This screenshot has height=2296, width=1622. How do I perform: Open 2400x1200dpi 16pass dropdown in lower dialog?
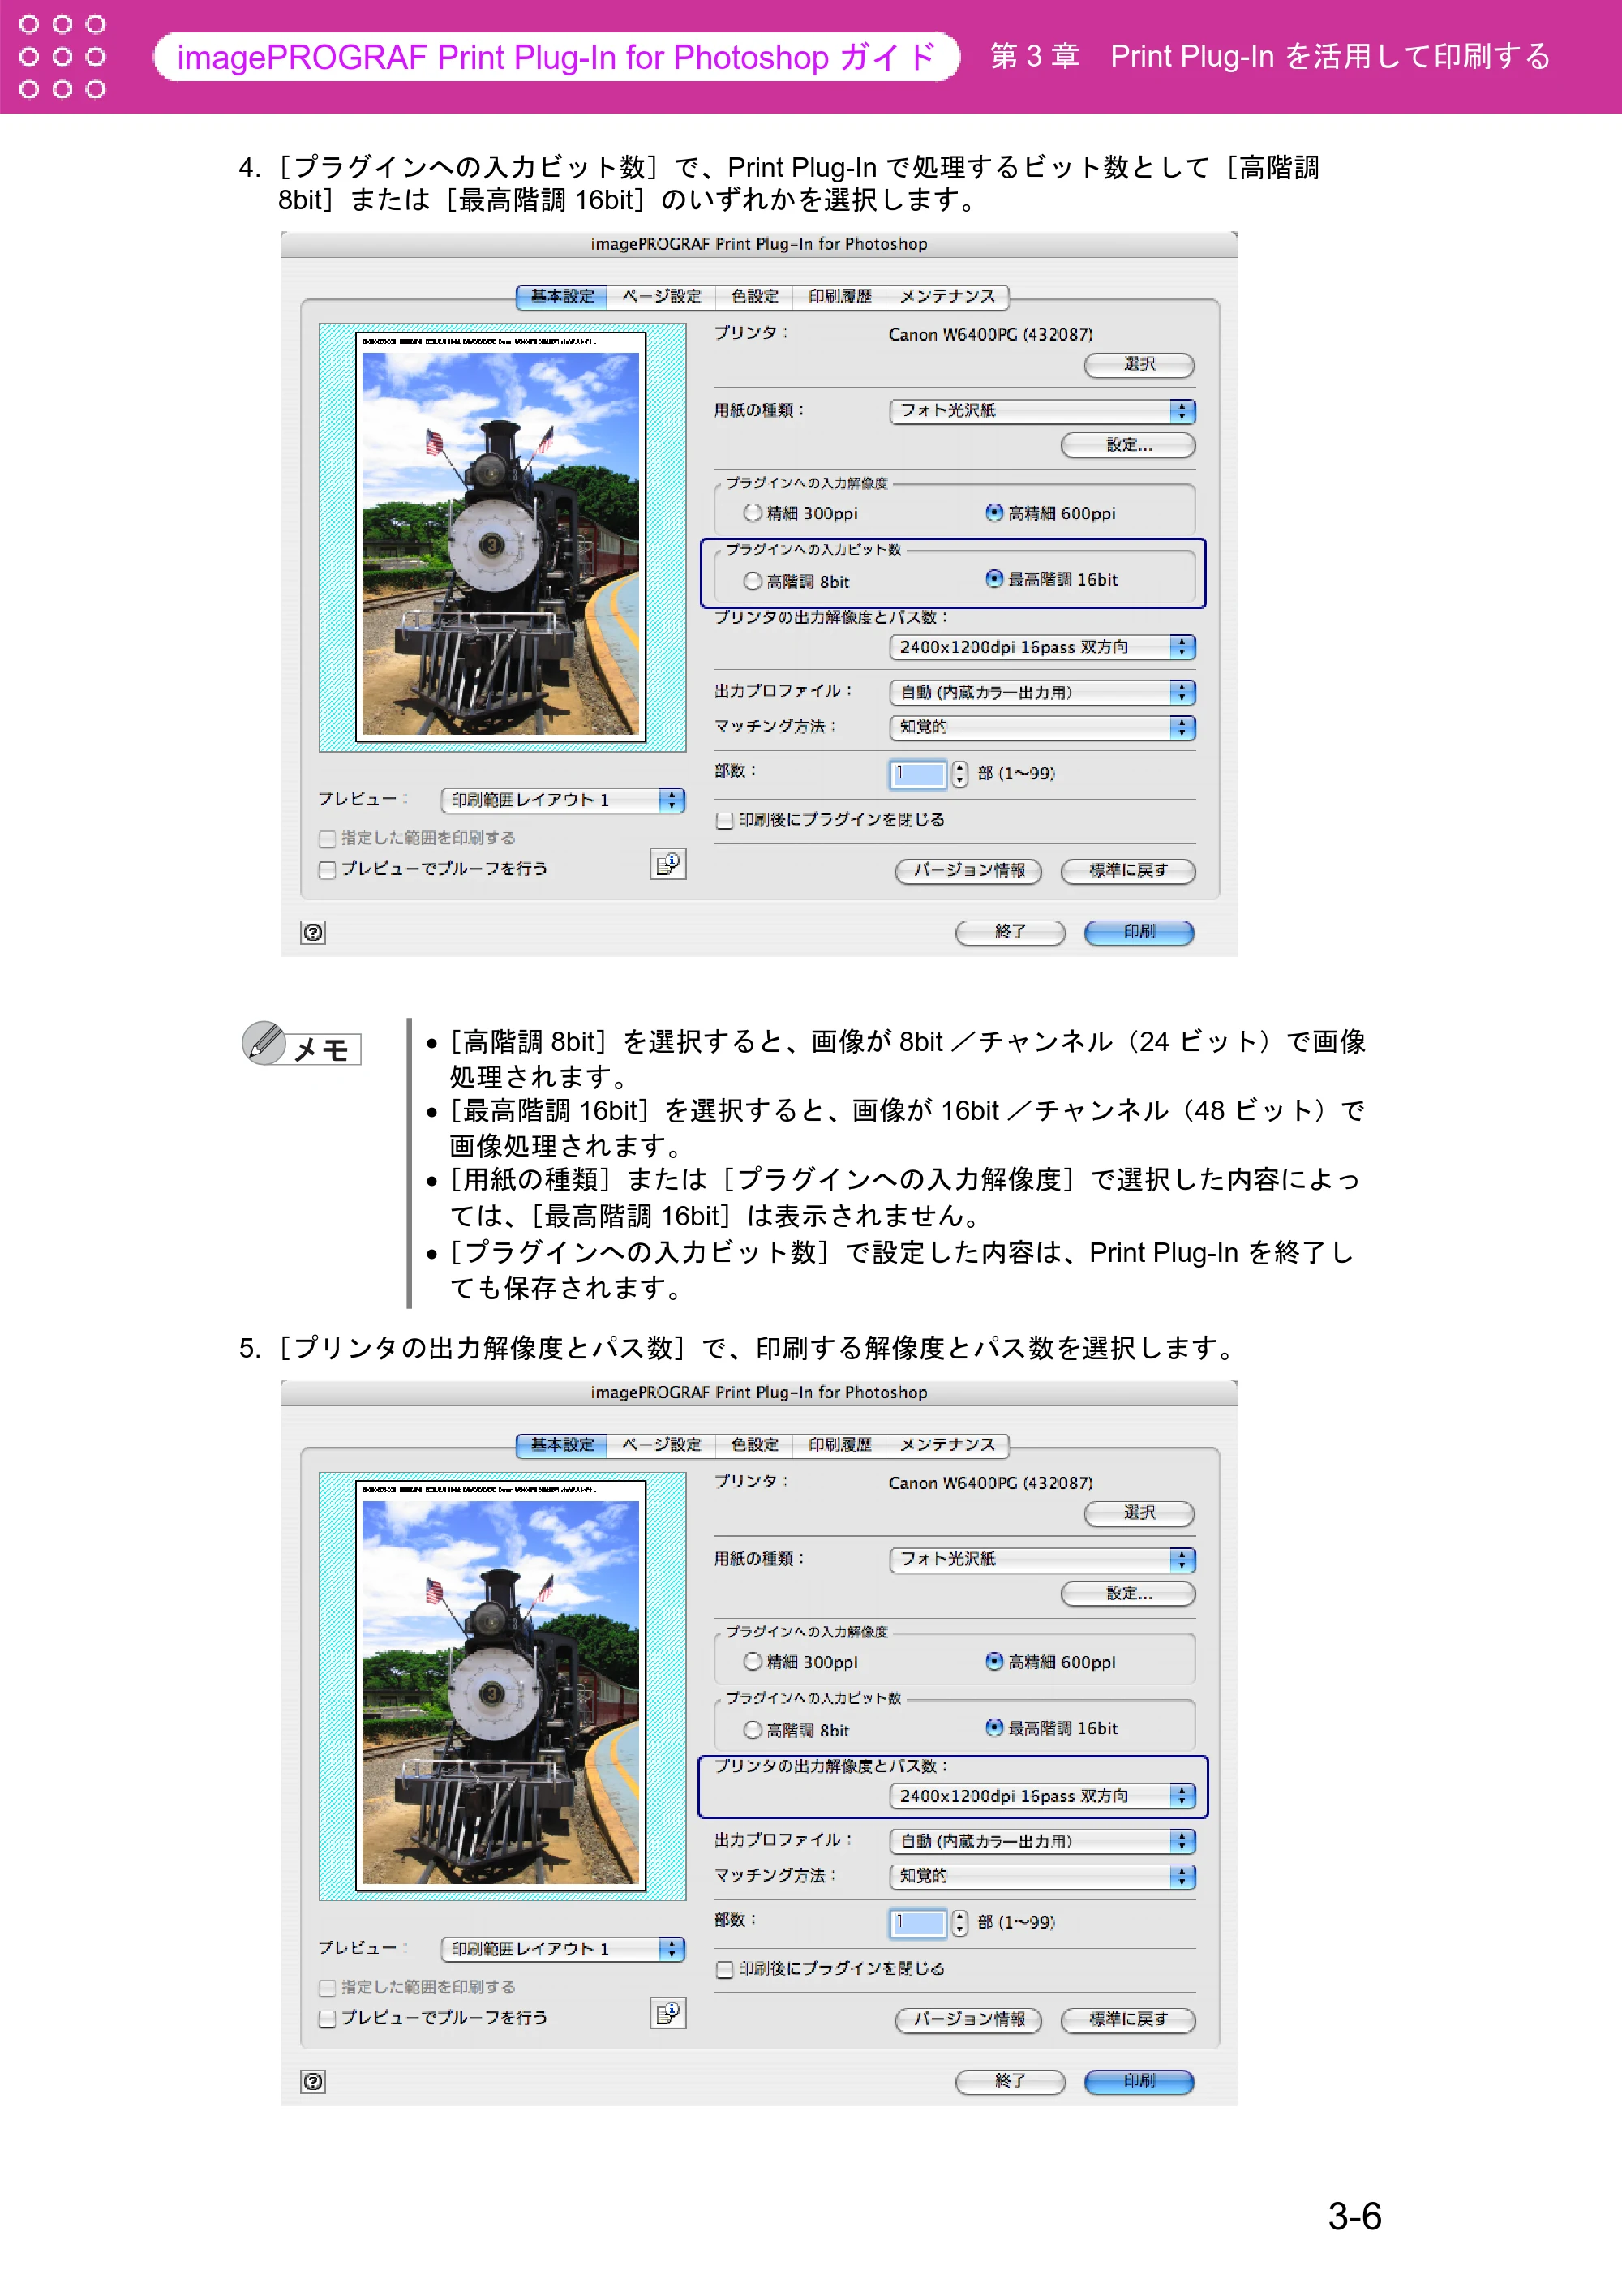1042,1796
